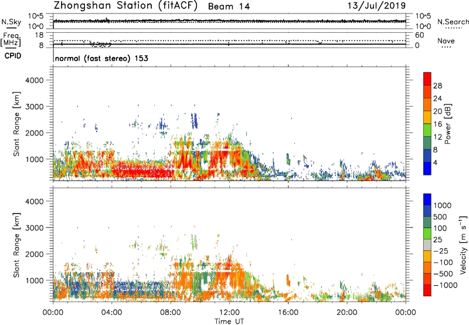469x325 pixels.
Task: Click the '04:00' time axis tick label
Action: click(111, 313)
